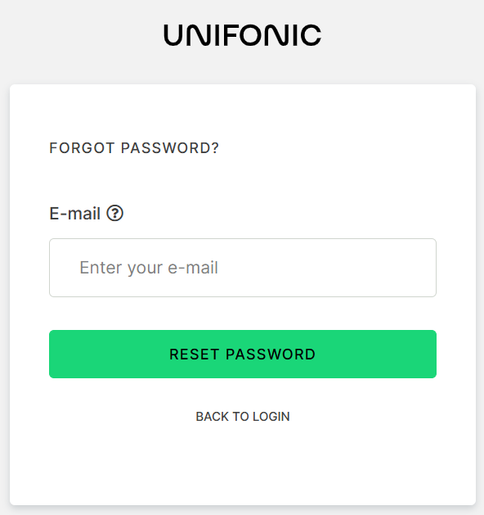
Task: Show e-mail field info via the circled question mark
Action: pos(114,213)
